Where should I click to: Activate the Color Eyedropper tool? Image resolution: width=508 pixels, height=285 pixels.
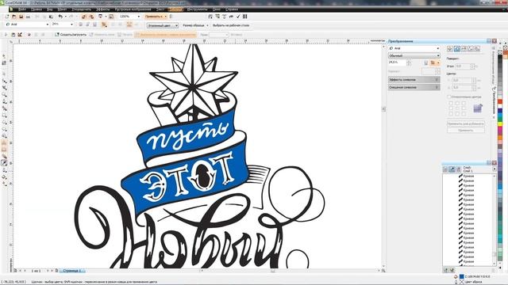click(4, 163)
